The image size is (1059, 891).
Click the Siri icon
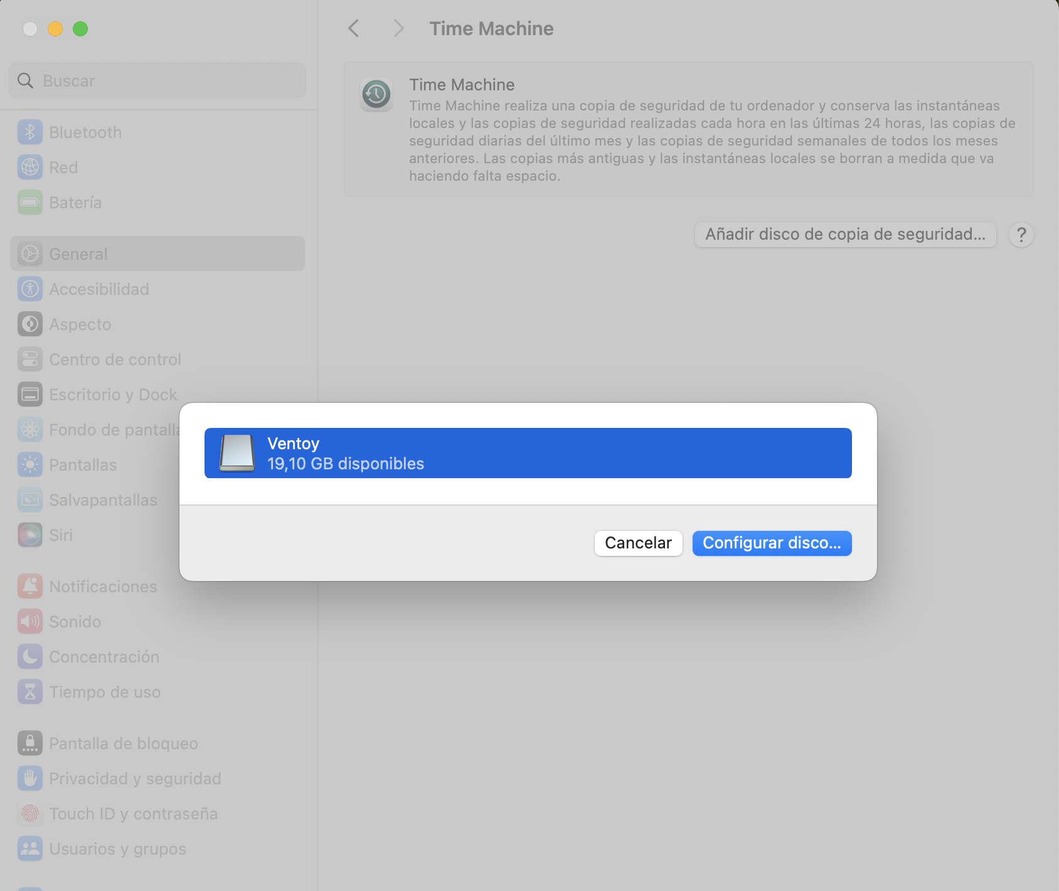pos(30,535)
